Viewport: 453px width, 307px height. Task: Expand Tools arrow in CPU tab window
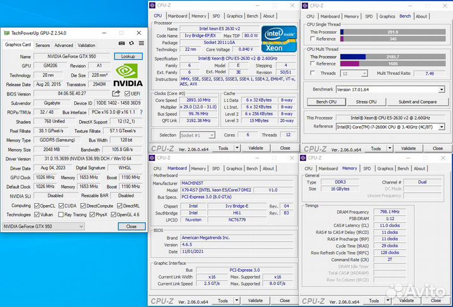click(237, 148)
